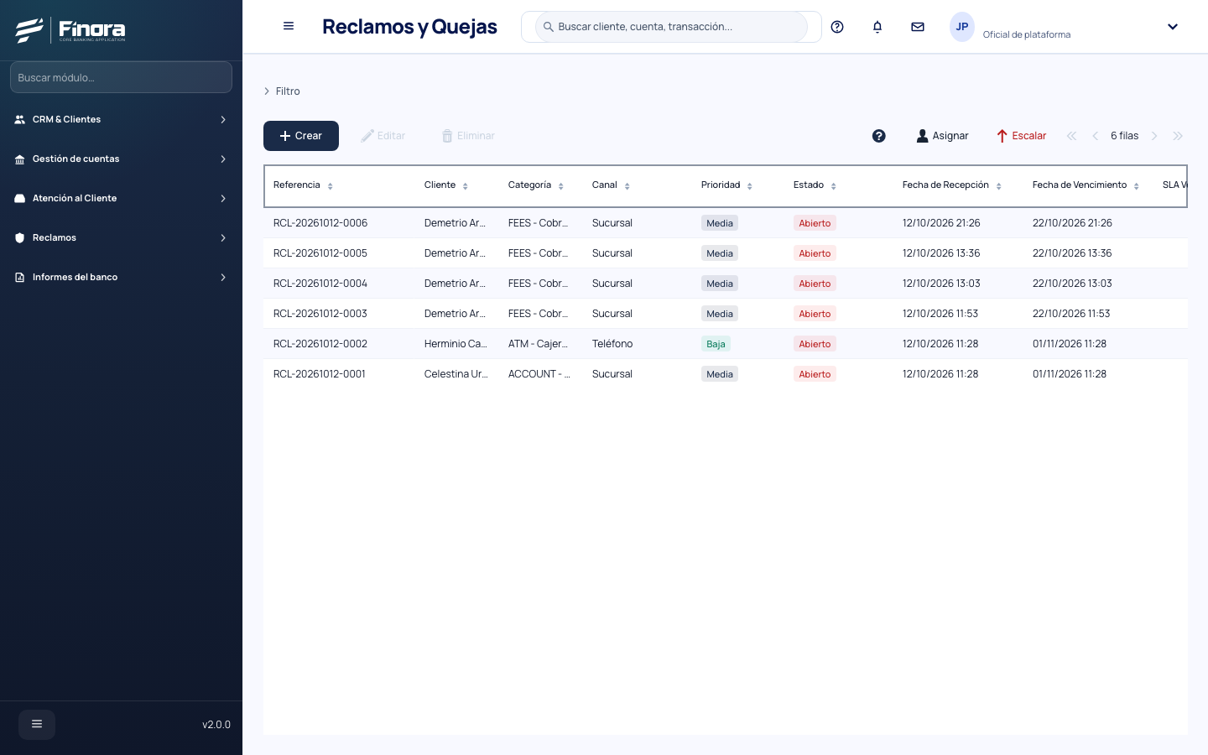Go to the previous page arrow

(x=1095, y=136)
